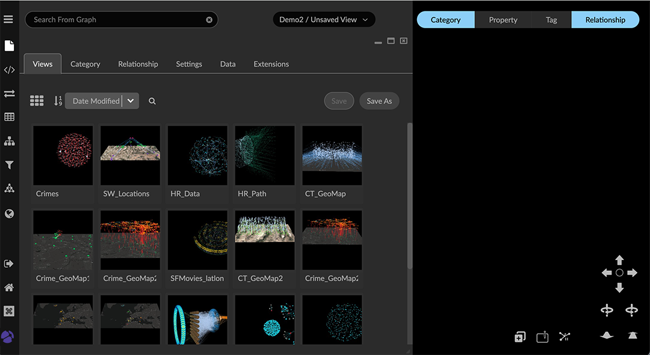Open the Demo2 / Unsaved View dropdown

(x=324, y=19)
